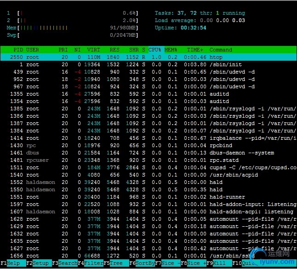
Task: Select the rpcbind process row
Action: click(x=148, y=145)
